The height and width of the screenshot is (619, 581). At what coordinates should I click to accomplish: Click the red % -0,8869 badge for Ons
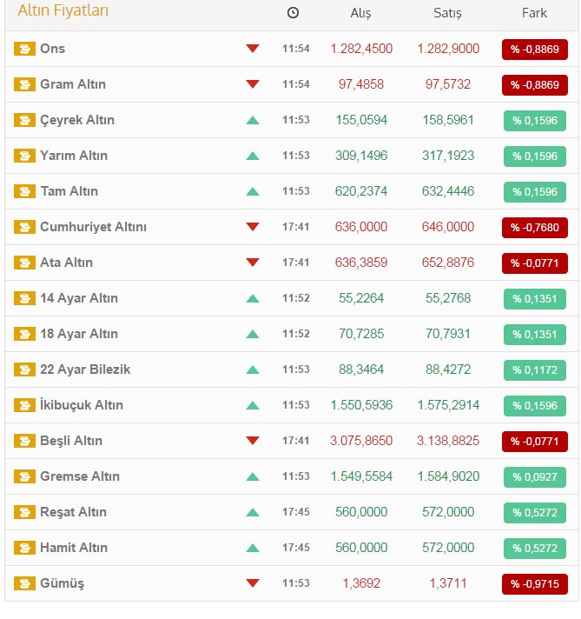[x=535, y=50]
